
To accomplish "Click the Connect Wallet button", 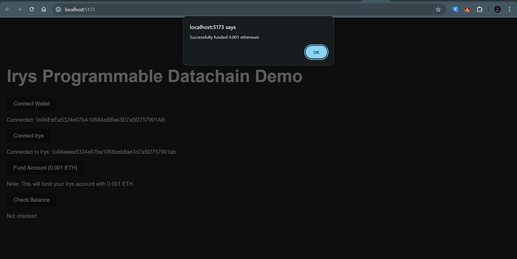I will (x=32, y=104).
